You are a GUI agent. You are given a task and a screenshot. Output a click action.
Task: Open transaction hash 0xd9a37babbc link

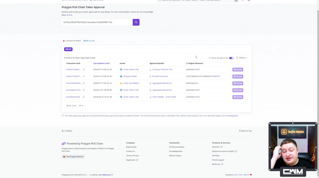coord(74,69)
